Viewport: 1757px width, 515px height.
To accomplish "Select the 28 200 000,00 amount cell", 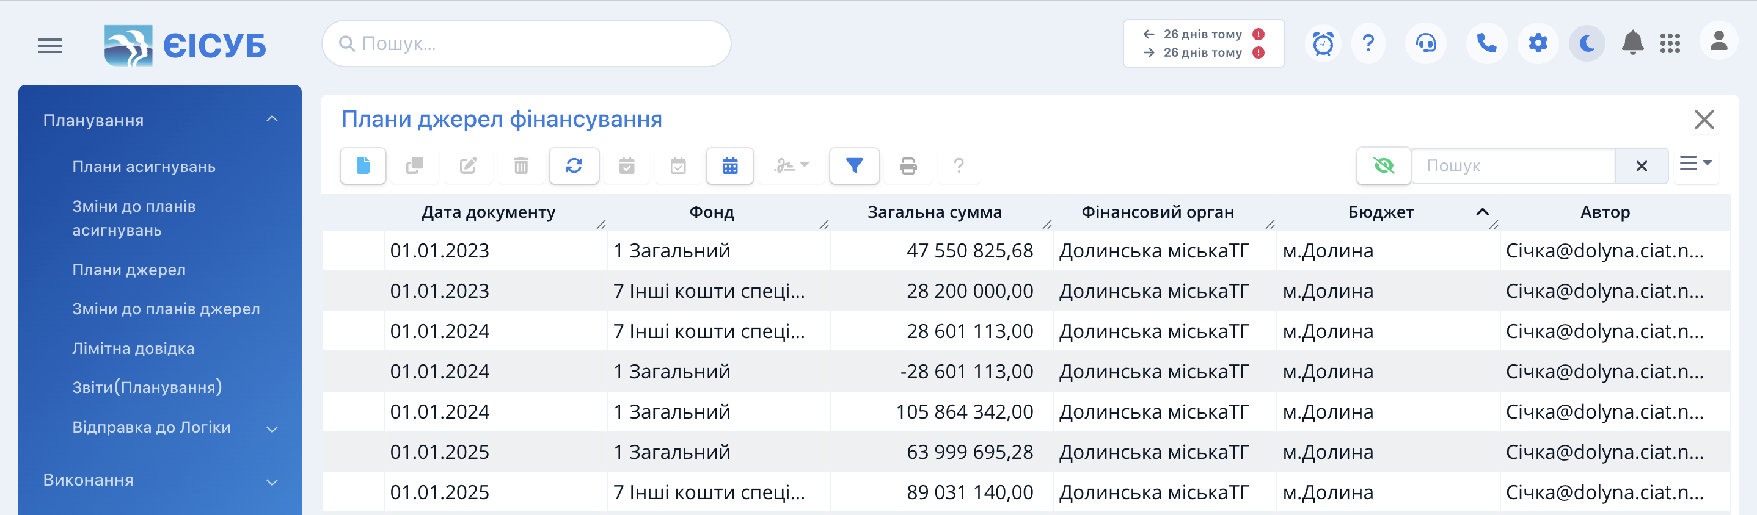I will pos(942,291).
